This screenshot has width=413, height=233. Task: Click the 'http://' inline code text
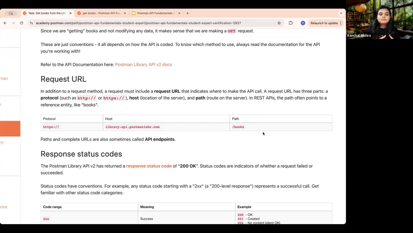tap(87, 98)
